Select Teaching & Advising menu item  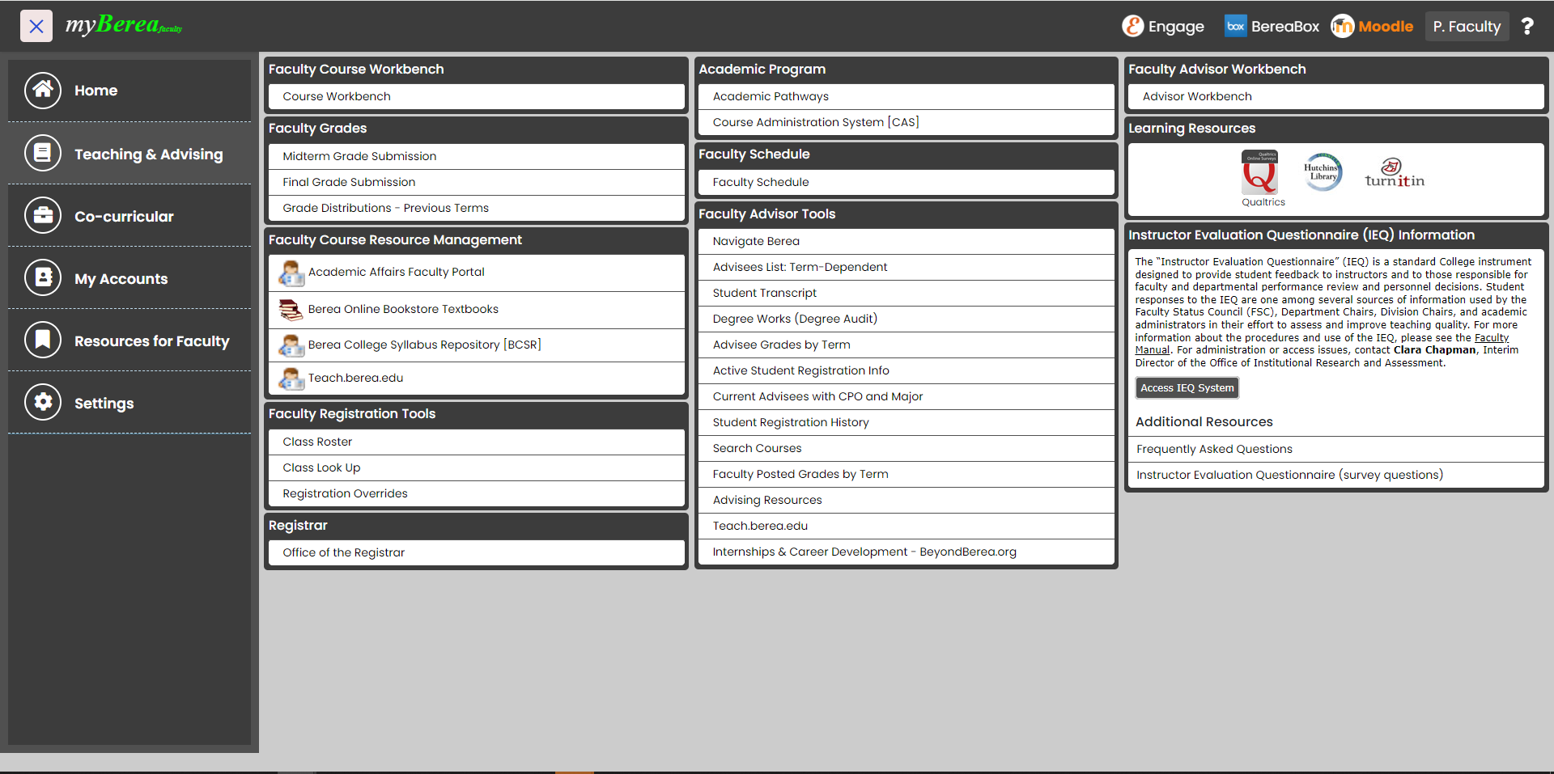(148, 154)
